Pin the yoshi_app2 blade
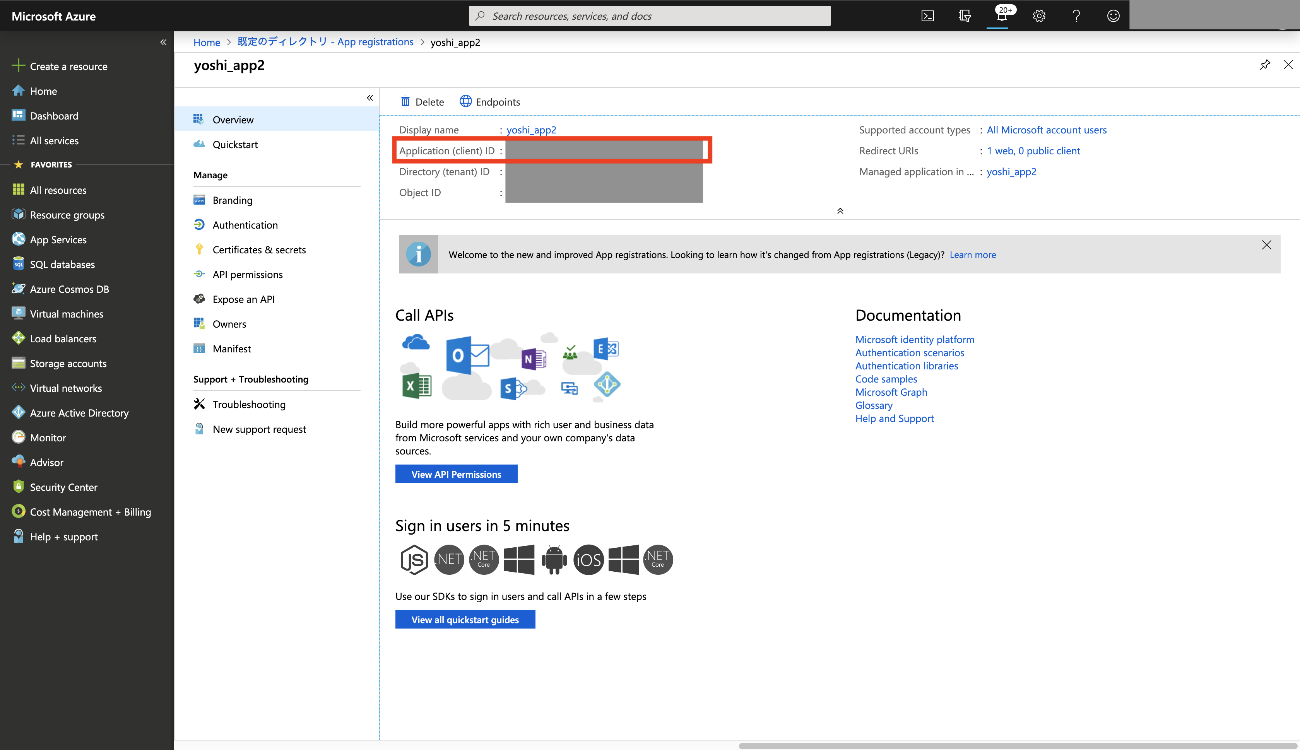The image size is (1300, 750). pos(1265,65)
